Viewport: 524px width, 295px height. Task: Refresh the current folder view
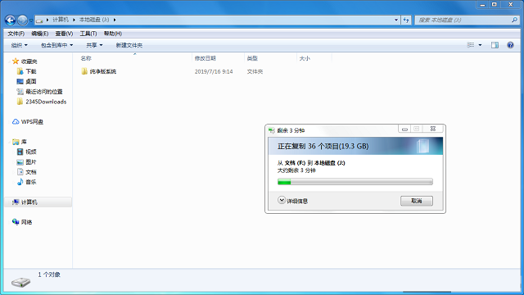pos(406,20)
